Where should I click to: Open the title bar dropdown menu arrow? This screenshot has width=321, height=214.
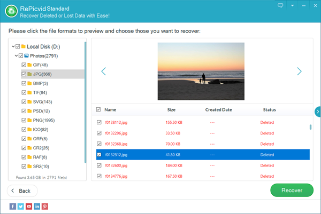click(x=292, y=5)
